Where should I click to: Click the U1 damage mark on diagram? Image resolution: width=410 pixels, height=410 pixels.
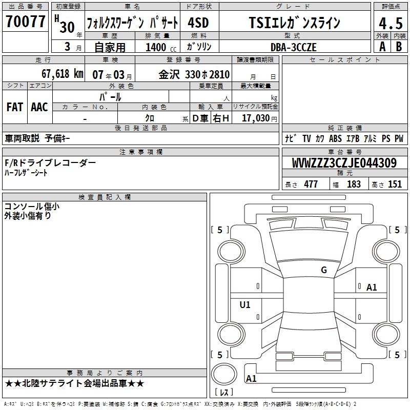(x=245, y=304)
